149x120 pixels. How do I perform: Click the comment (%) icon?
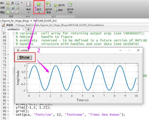pos(8,8)
